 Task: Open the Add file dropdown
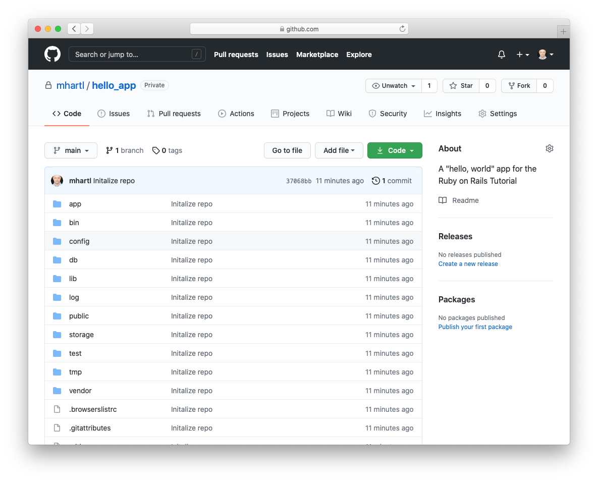pos(339,150)
